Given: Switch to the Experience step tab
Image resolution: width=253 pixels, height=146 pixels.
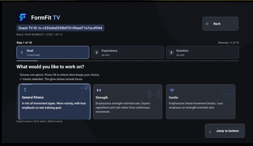Looking at the screenshot, I should coord(128,52).
